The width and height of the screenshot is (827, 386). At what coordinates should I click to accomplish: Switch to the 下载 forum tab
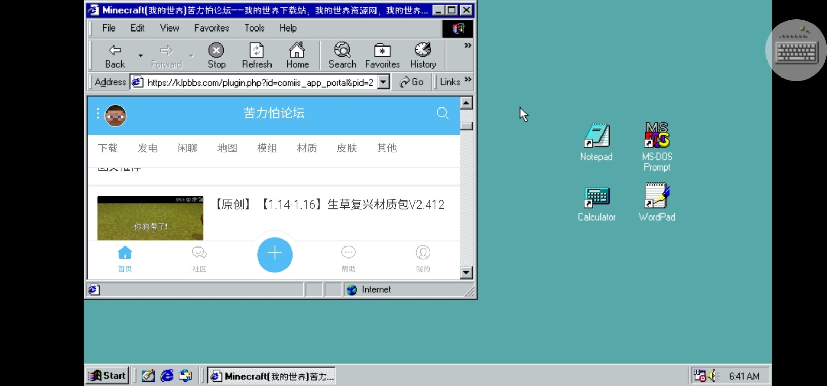click(x=108, y=148)
